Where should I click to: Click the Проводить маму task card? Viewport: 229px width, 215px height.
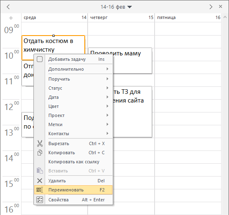pos(132,61)
